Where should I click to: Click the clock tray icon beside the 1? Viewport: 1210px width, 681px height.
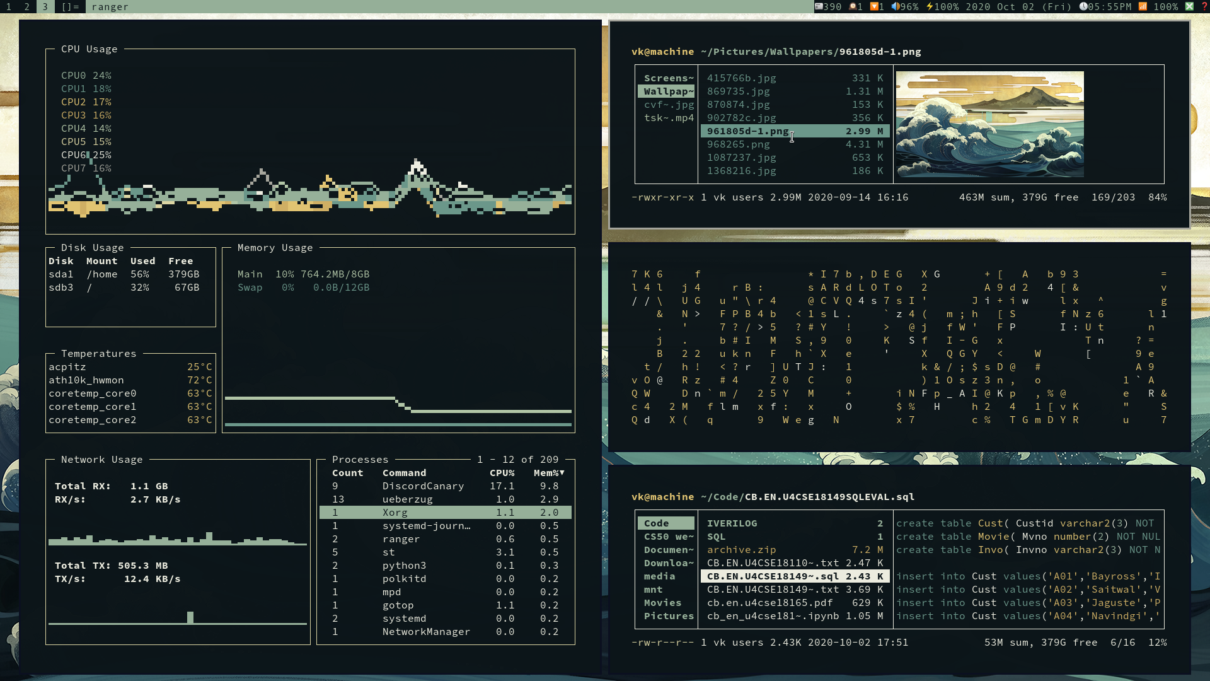tap(854, 7)
